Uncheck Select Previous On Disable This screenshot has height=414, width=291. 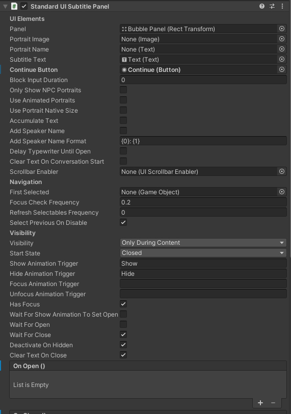tap(123, 223)
